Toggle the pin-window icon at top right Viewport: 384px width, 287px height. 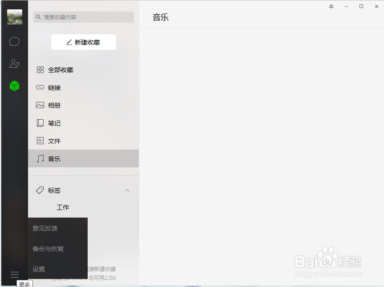click(x=331, y=6)
